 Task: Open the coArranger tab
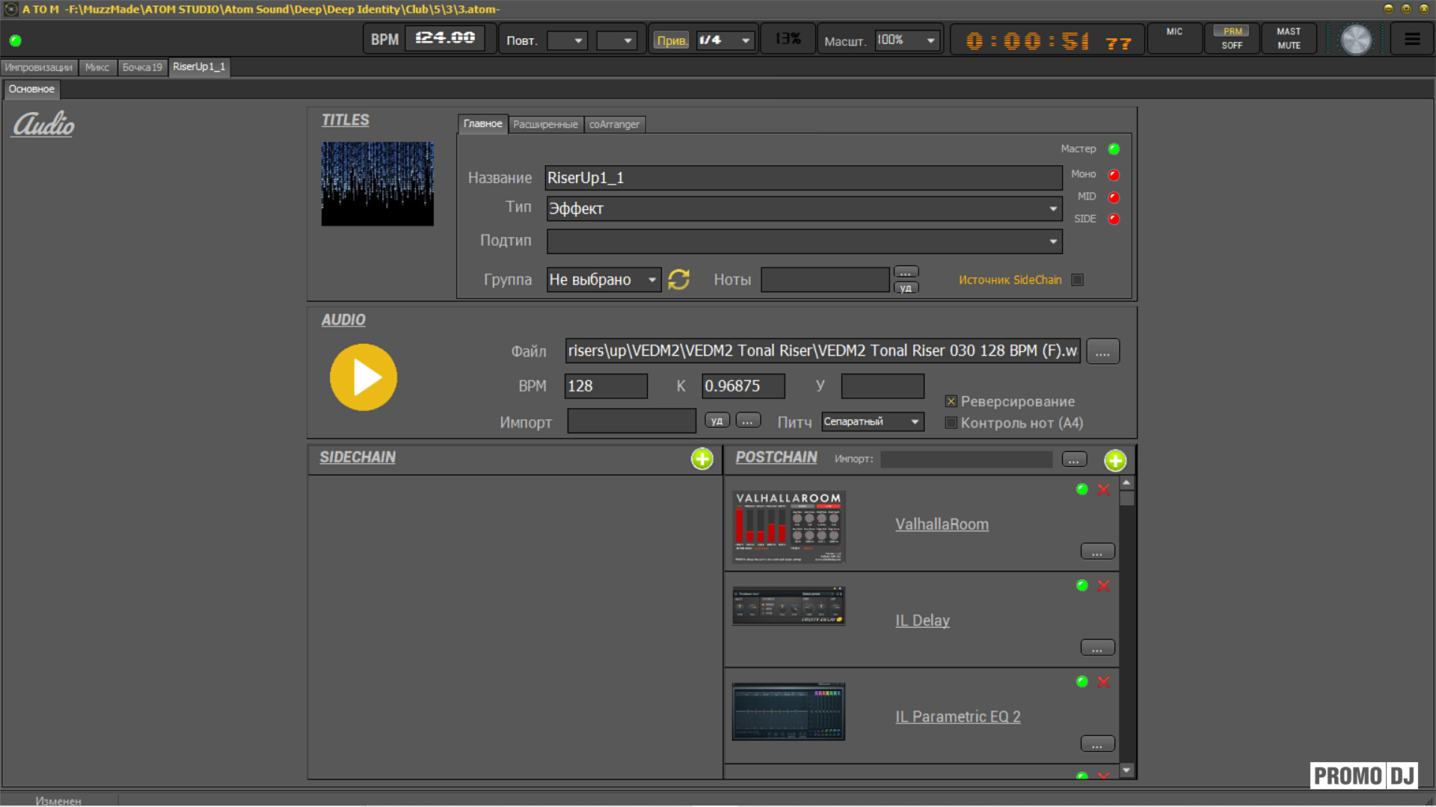(x=614, y=124)
